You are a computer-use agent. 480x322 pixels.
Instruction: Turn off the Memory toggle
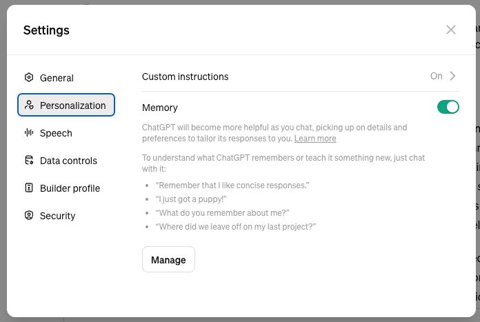pyautogui.click(x=448, y=107)
